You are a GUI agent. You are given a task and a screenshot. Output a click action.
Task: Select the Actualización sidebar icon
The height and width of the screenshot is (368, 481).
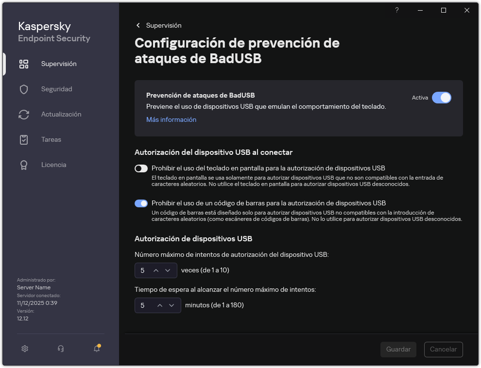click(24, 114)
